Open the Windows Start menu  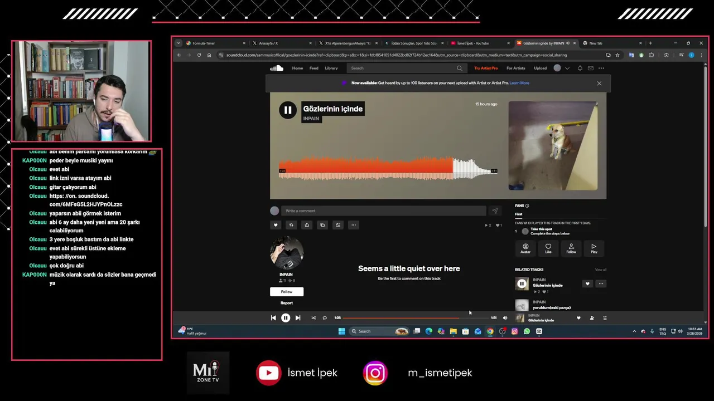click(341, 331)
